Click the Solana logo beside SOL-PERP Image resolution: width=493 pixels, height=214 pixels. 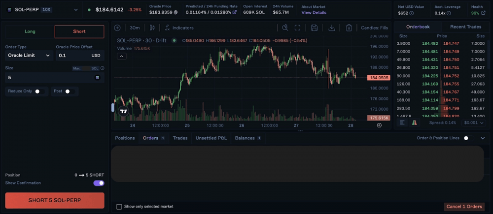9,10
